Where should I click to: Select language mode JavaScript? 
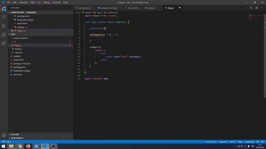[249, 142]
